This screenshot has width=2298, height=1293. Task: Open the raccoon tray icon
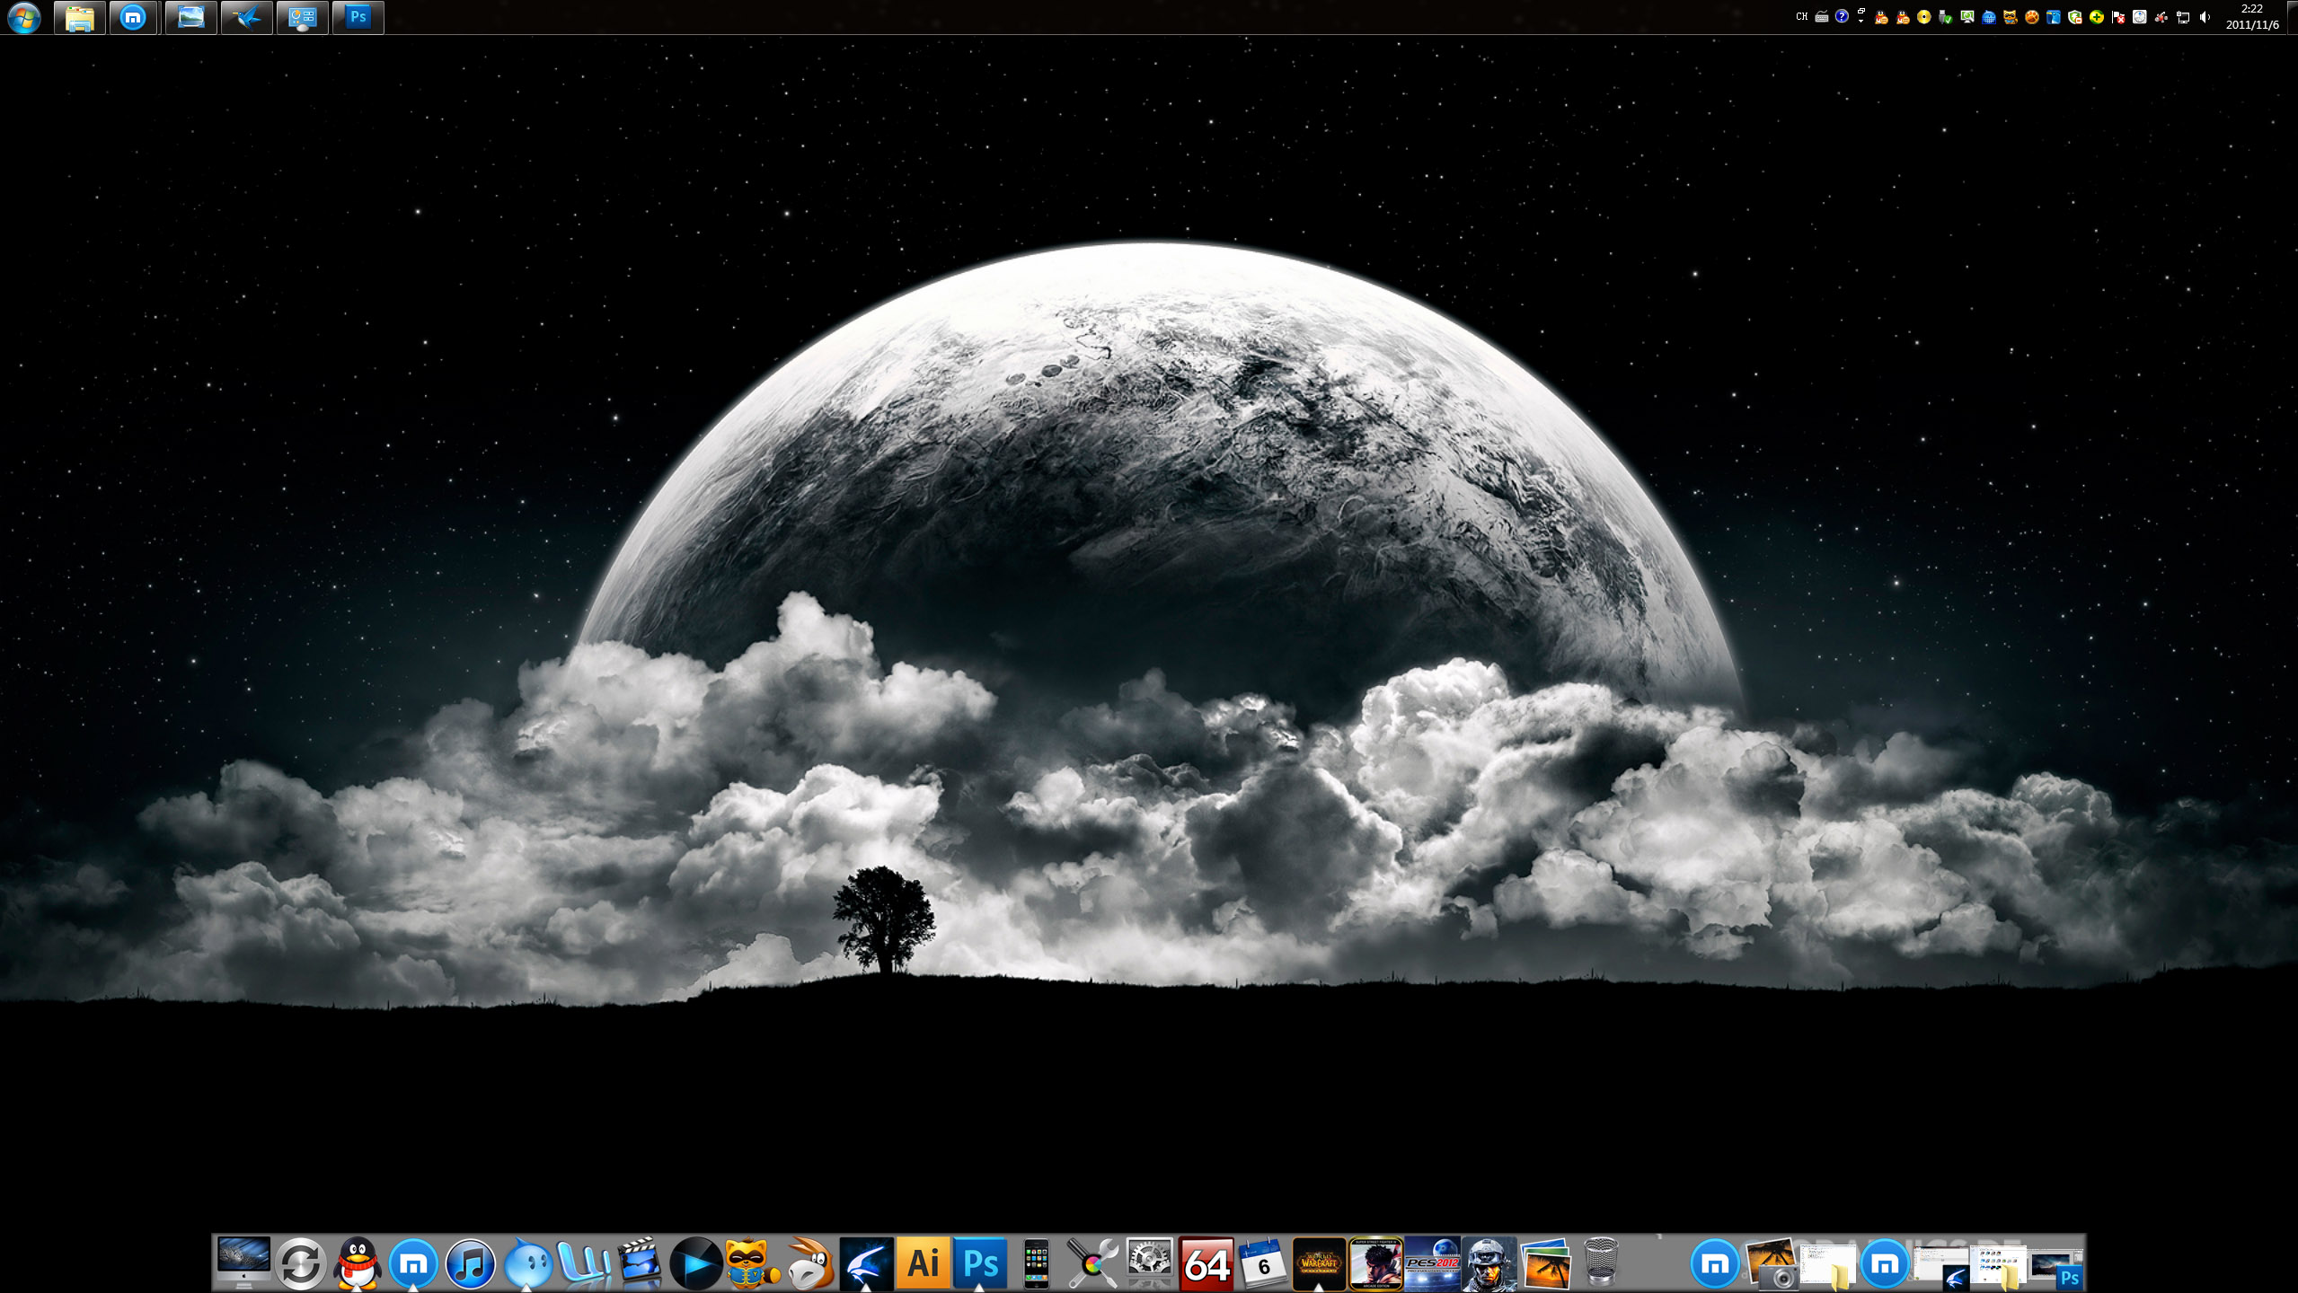point(2011,17)
